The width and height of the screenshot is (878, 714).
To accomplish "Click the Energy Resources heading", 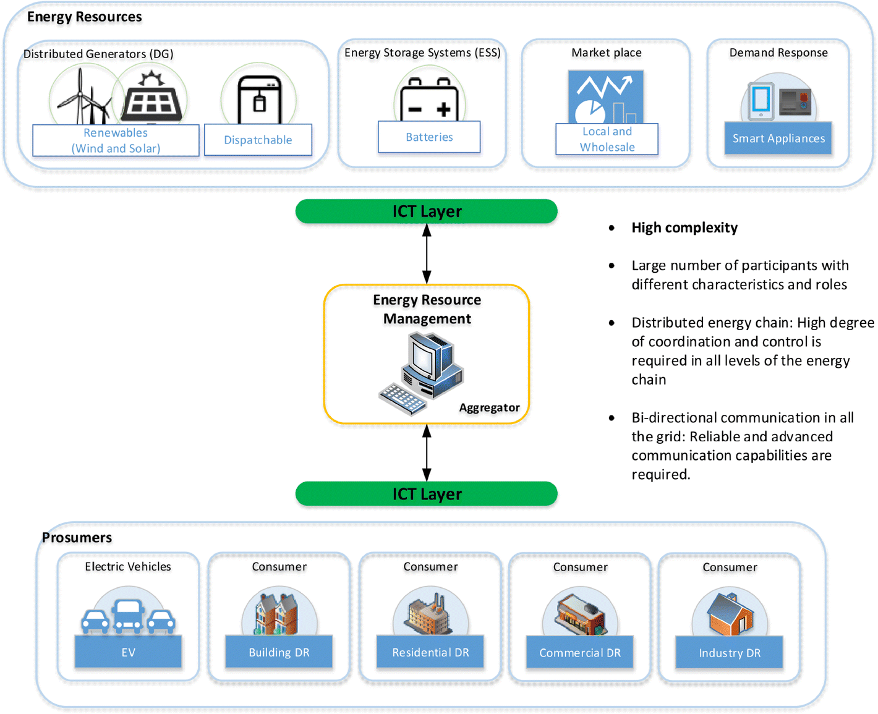I will [85, 17].
